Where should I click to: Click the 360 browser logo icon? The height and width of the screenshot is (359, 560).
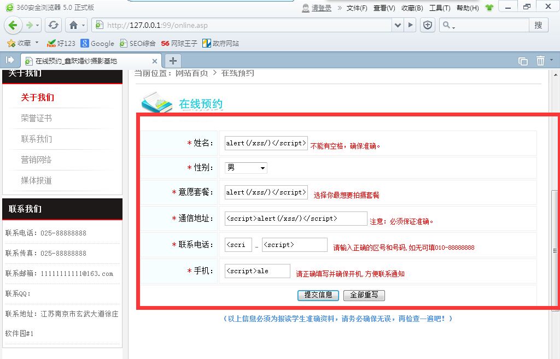point(10,8)
